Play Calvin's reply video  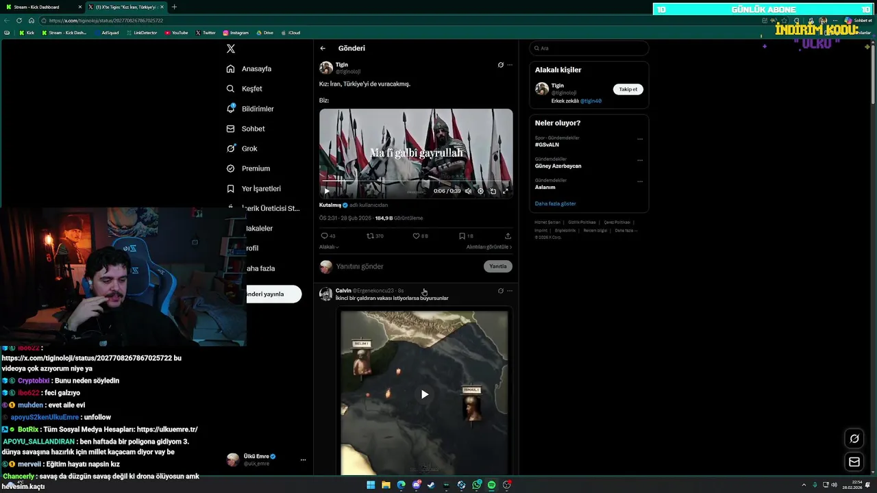(x=425, y=394)
